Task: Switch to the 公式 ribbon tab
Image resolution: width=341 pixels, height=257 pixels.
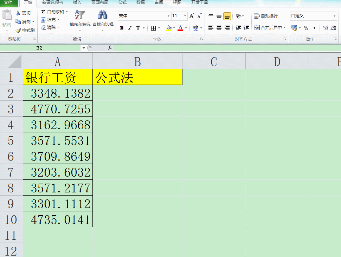Action: (122, 3)
